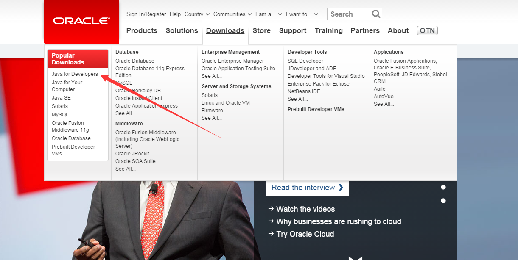Choose Oracle Database in Popular Downloads

71,138
